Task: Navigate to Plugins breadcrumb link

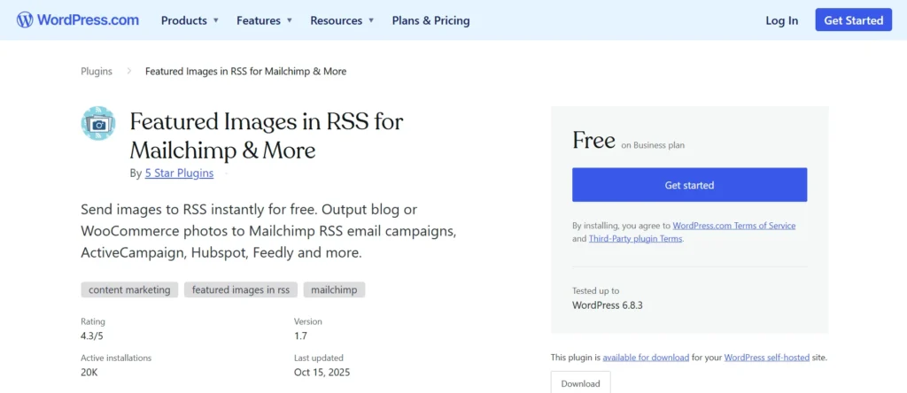Action: pos(97,72)
